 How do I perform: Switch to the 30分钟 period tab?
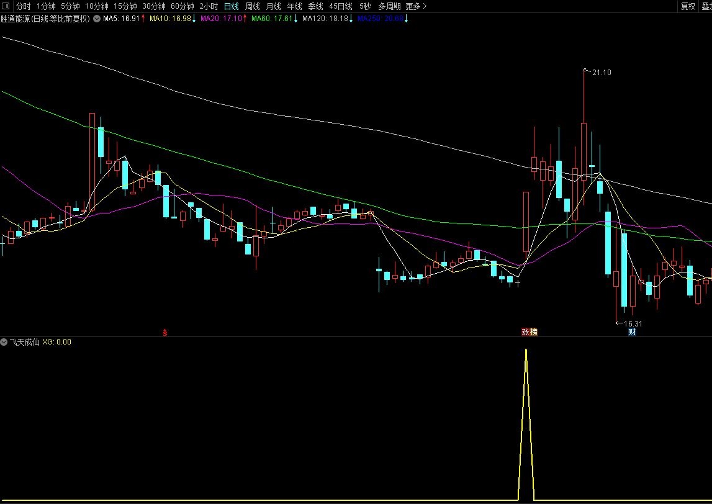(x=154, y=6)
